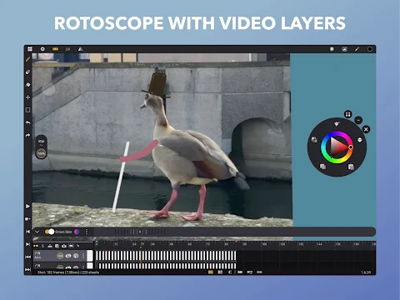Click the pointer icon in timeline toolbar

[x=78, y=246]
